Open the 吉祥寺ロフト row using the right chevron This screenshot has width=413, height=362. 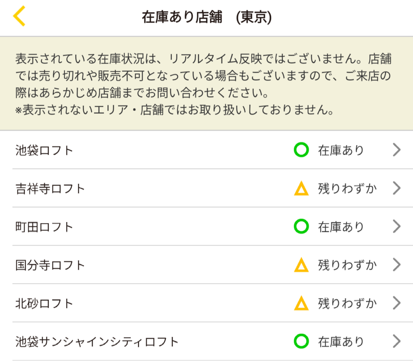pos(396,188)
